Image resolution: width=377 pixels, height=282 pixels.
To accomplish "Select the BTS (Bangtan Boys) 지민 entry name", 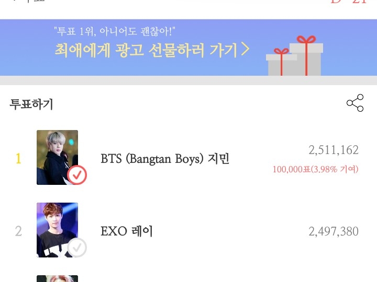I will pyautogui.click(x=165, y=159).
